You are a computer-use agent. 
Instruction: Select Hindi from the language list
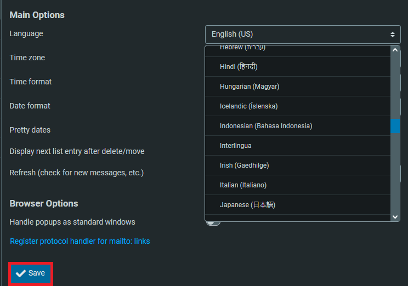coord(239,67)
